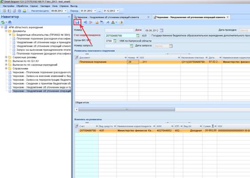Click the red arrow icon in document toolbar

[90, 22]
